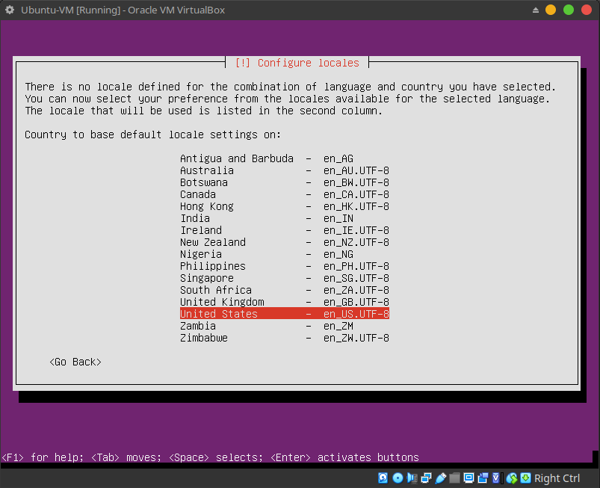The height and width of the screenshot is (488, 600).
Task: Select Singapore en_SG.UTF-8 row
Action: click(x=285, y=278)
